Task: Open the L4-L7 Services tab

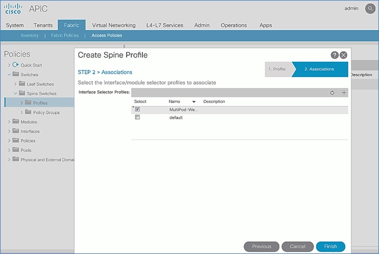Action: [x=165, y=25]
